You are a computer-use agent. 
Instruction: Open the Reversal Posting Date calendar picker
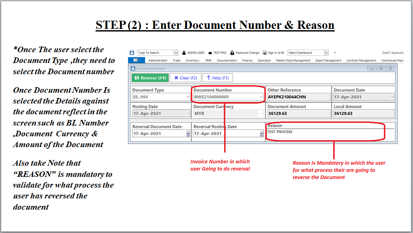(262, 134)
